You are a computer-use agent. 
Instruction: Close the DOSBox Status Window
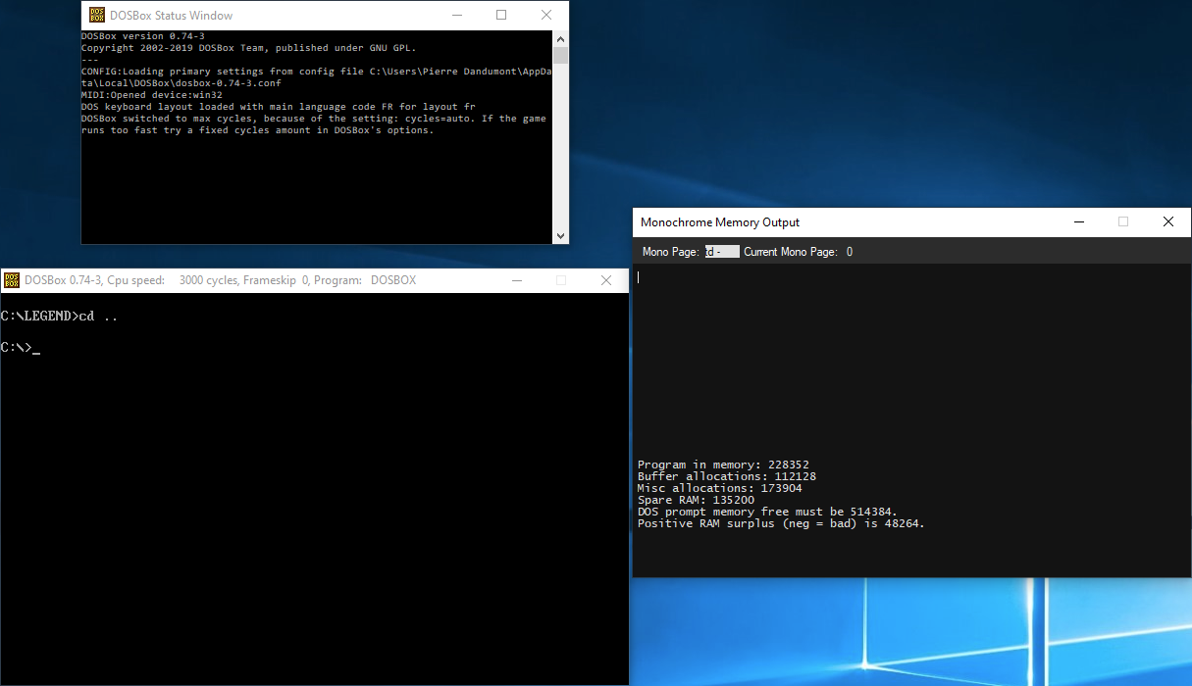(x=546, y=15)
